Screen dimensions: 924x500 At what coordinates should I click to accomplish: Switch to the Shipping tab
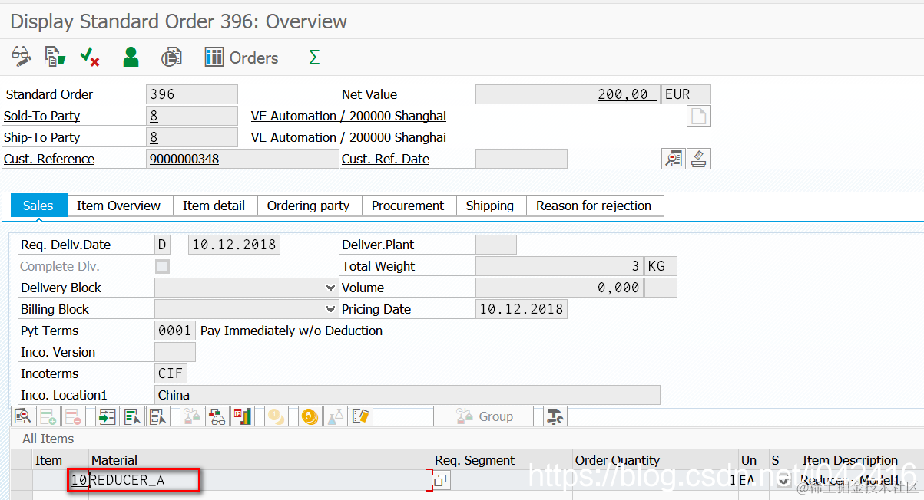click(490, 206)
